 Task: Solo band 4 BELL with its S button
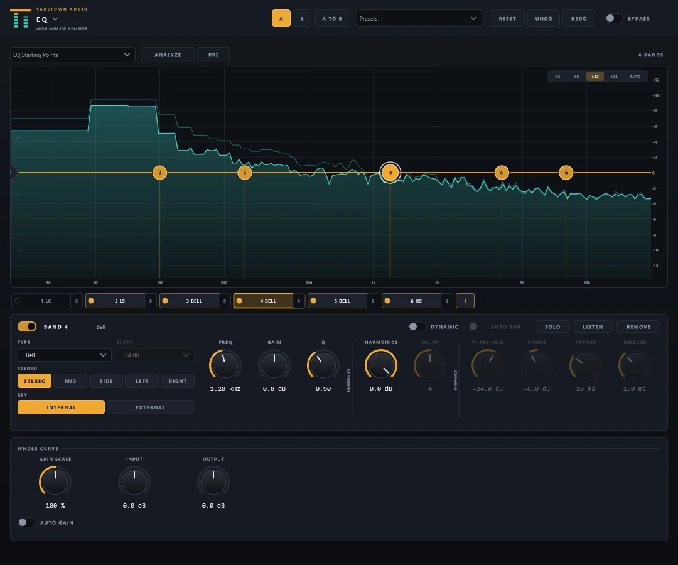coord(298,301)
